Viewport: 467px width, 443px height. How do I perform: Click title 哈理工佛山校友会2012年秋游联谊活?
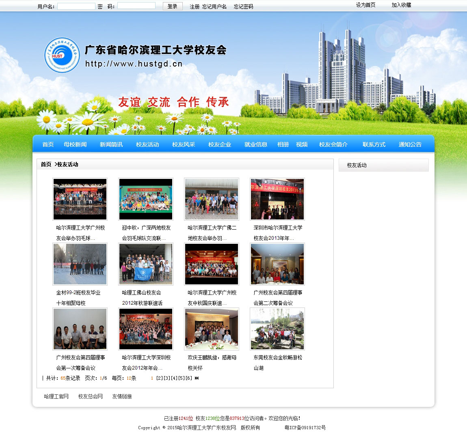tap(143, 298)
